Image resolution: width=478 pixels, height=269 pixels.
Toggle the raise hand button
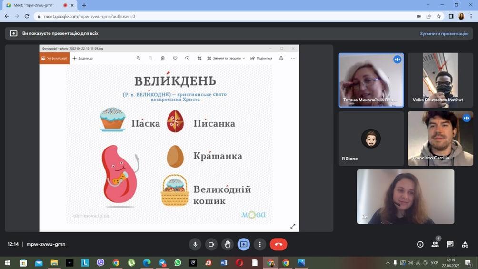coord(228,244)
